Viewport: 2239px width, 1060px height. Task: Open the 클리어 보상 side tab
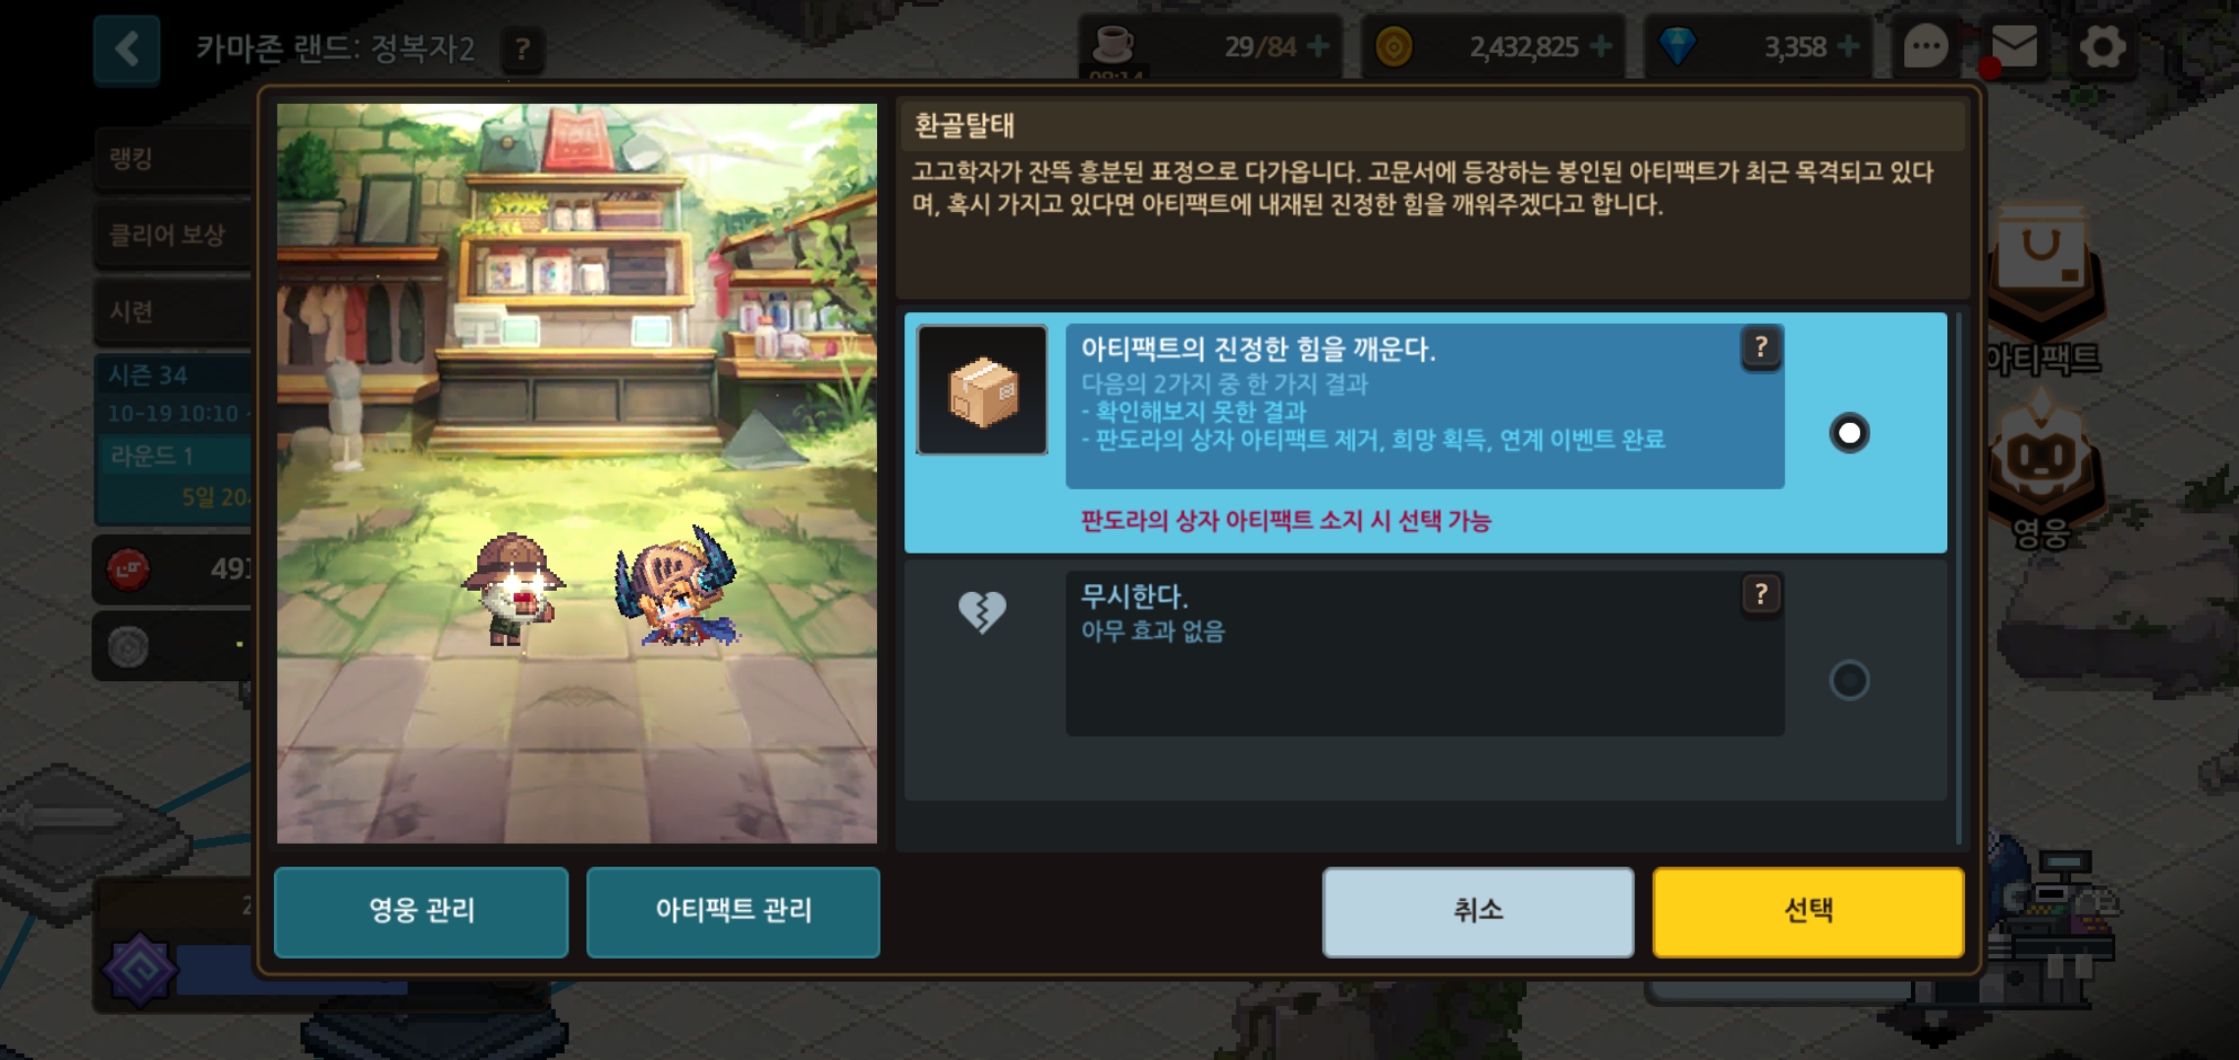click(175, 235)
